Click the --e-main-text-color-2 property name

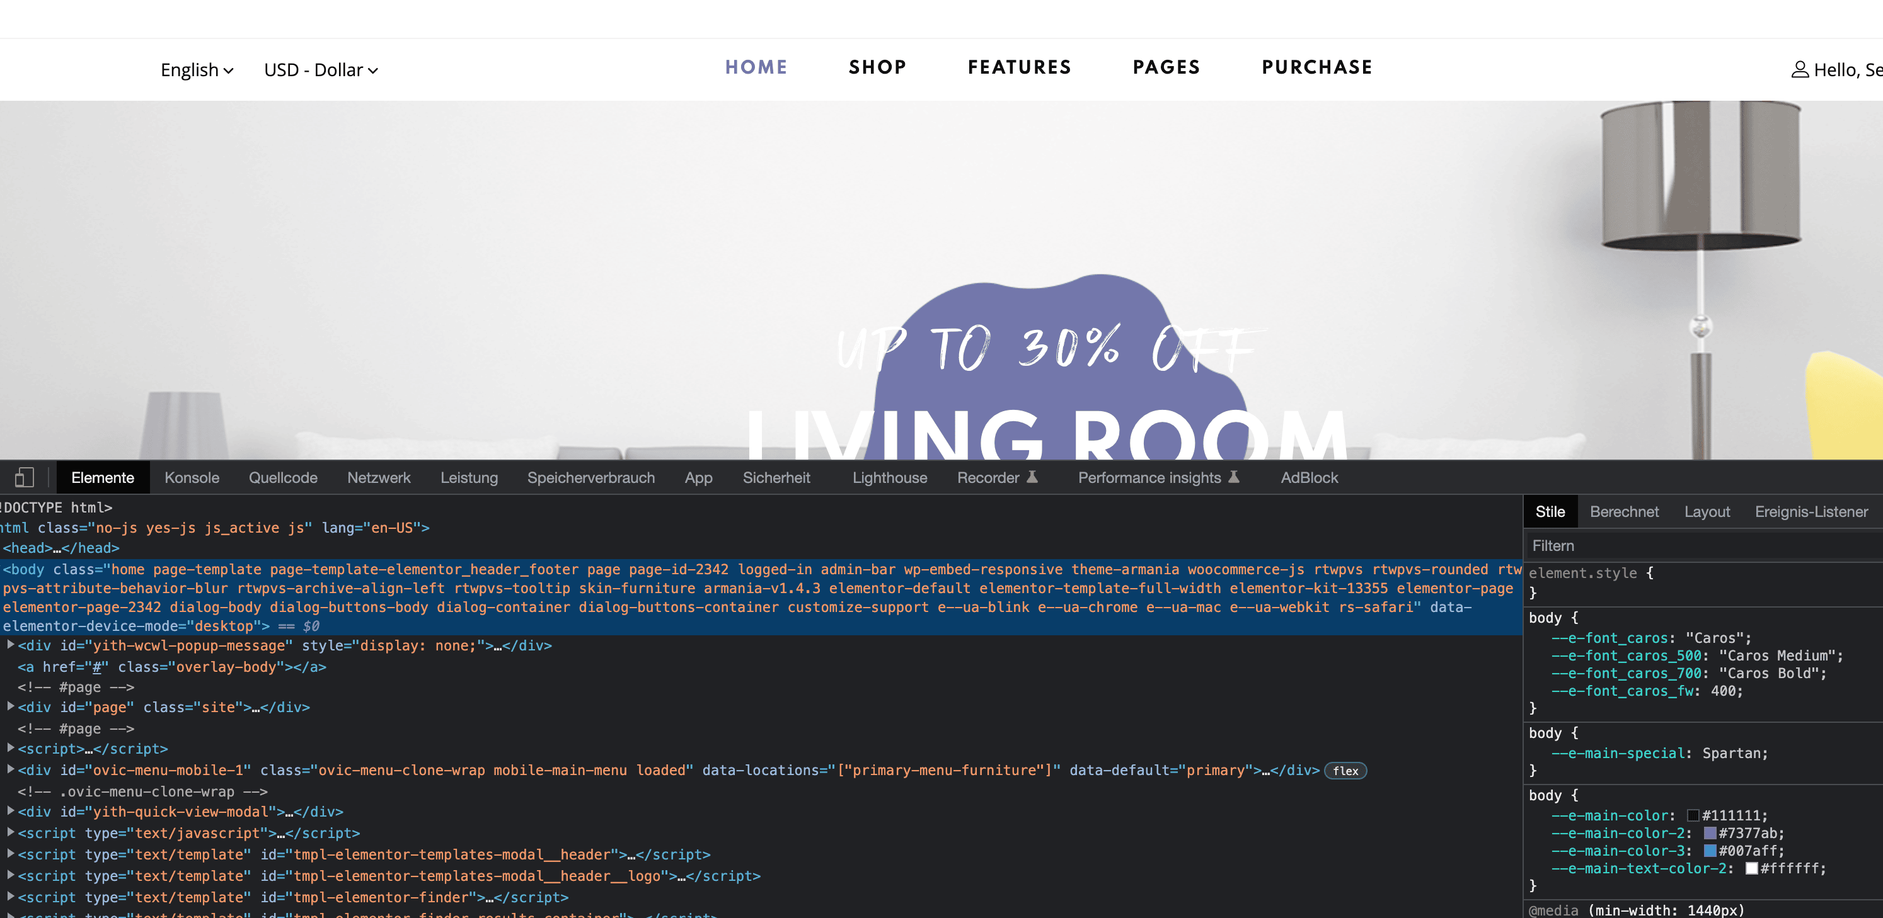click(x=1638, y=868)
